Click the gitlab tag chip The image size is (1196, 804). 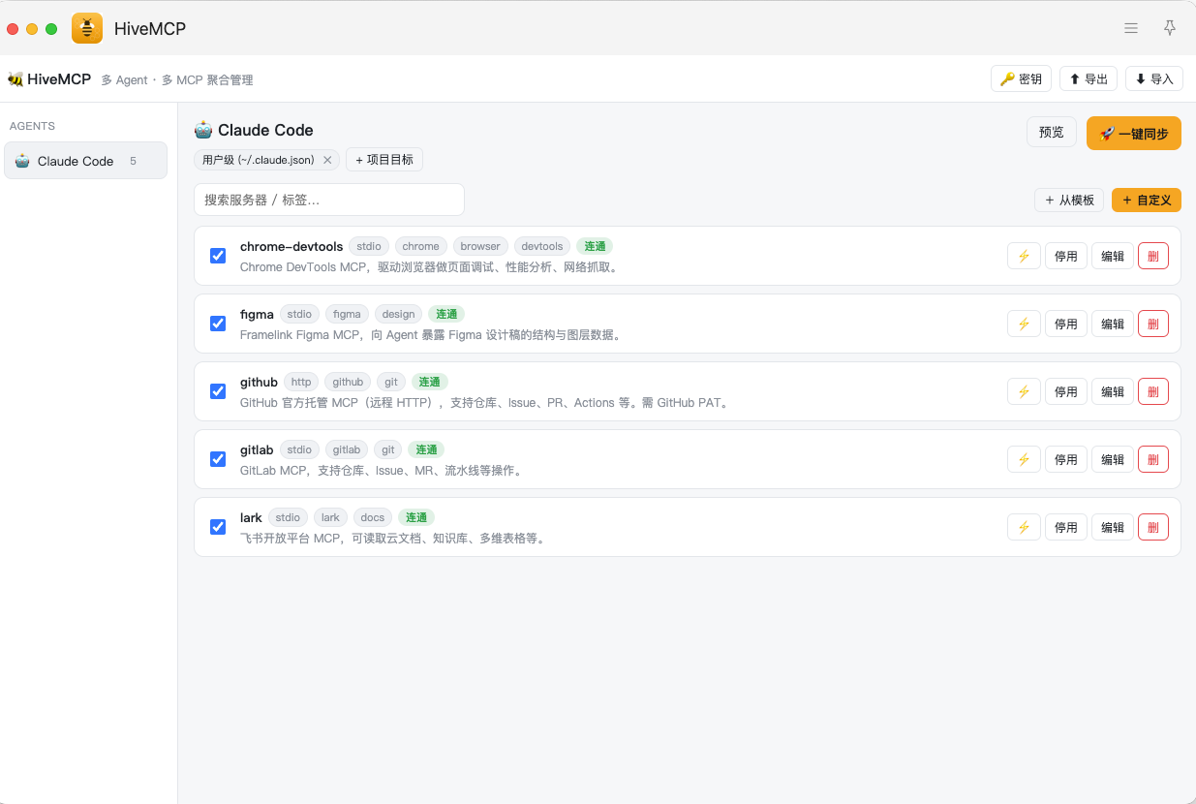point(347,449)
